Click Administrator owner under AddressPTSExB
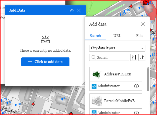Image resolution: width=157 pixels, height=115 pixels. coord(109,86)
